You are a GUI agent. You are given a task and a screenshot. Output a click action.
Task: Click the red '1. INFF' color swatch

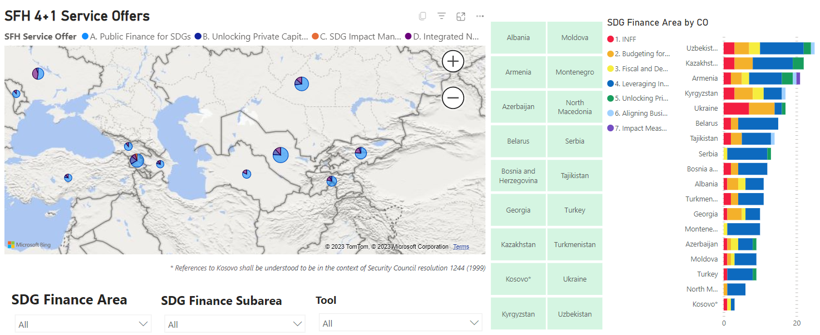click(x=610, y=39)
